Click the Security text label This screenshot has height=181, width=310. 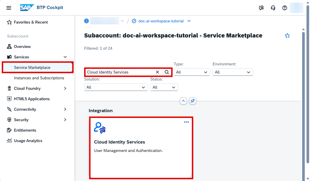[21, 120]
